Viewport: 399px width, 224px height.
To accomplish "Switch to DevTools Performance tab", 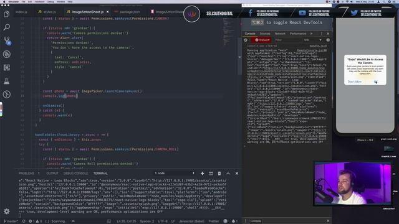I will (298, 34).
